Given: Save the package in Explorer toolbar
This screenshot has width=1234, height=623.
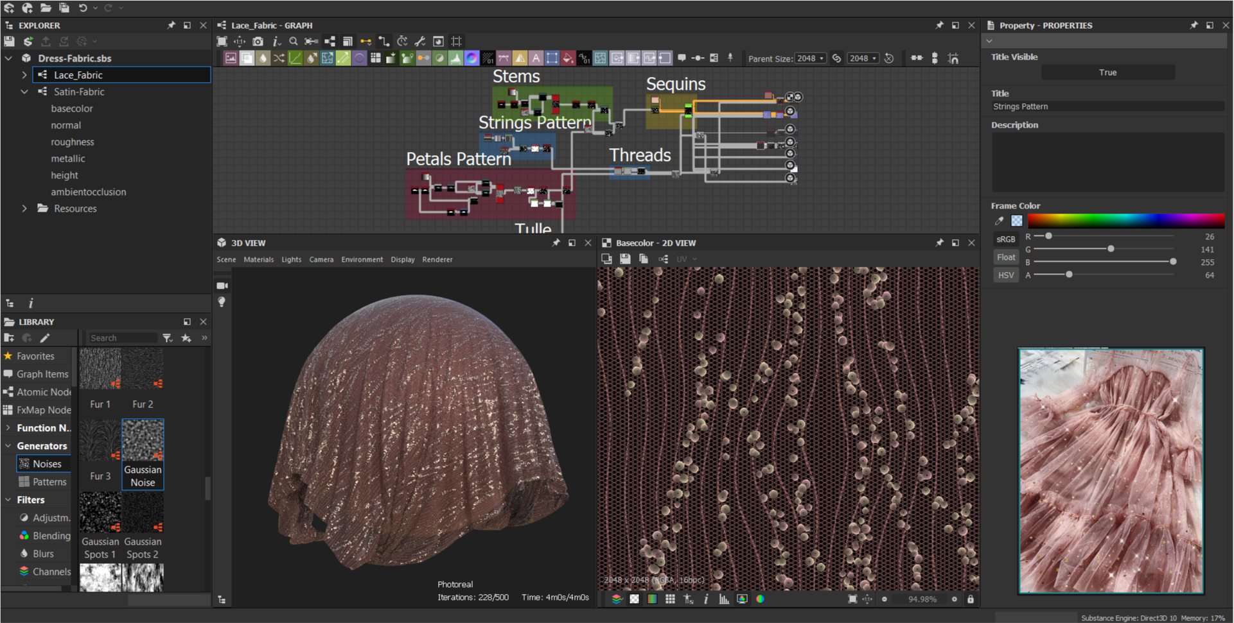Looking at the screenshot, I should pyautogui.click(x=9, y=41).
